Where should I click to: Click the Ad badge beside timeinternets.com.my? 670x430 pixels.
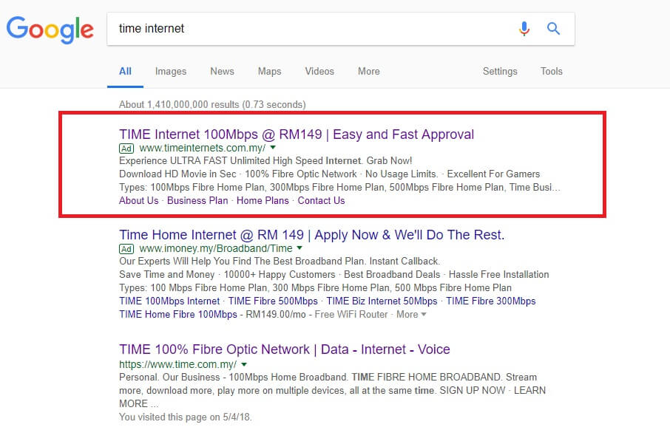coord(126,149)
